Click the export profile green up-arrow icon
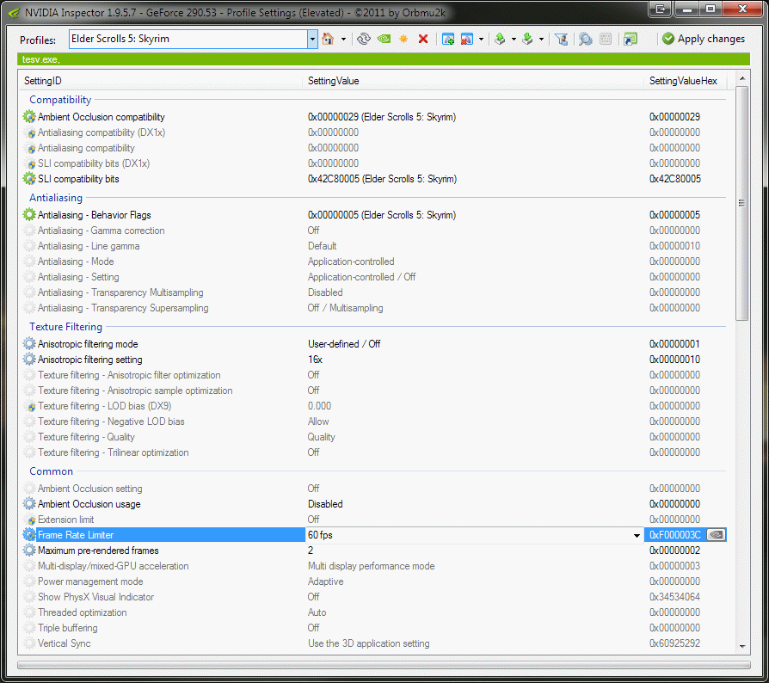 500,39
